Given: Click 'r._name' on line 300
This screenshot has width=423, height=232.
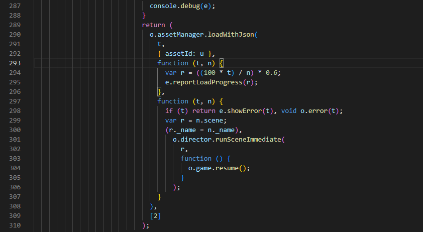Looking at the screenshot, I should click(x=182, y=130).
